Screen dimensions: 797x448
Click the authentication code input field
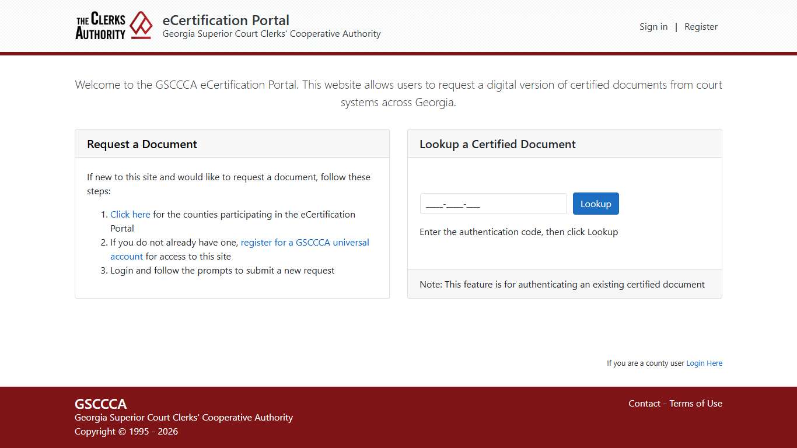pos(493,204)
